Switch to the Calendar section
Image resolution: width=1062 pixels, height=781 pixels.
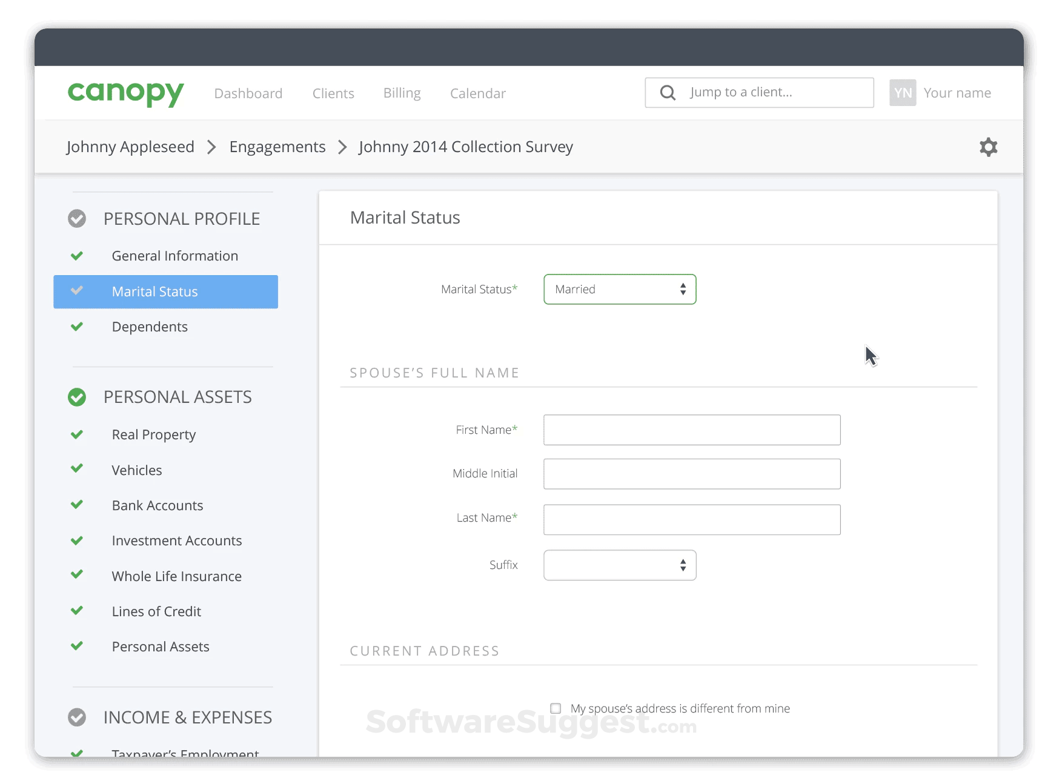point(477,93)
